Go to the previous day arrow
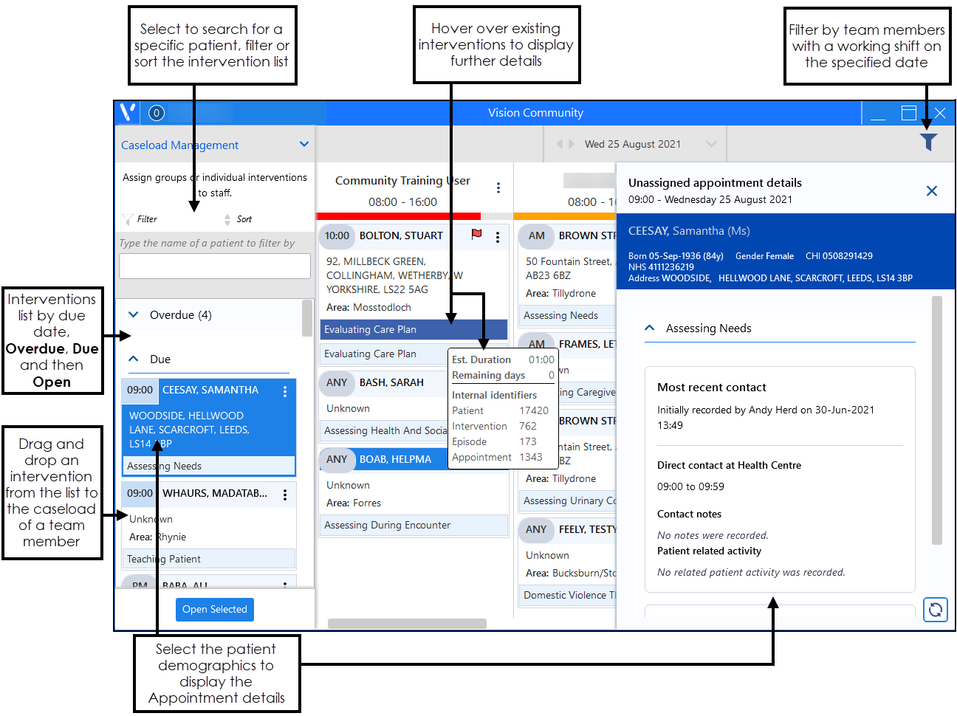The width and height of the screenshot is (957, 716). 560,144
